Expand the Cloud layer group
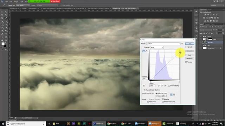This screenshot has width=225, height=126. pyautogui.click(x=203, y=37)
